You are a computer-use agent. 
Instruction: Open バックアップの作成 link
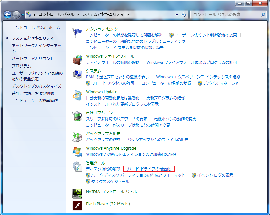[x=103, y=140]
